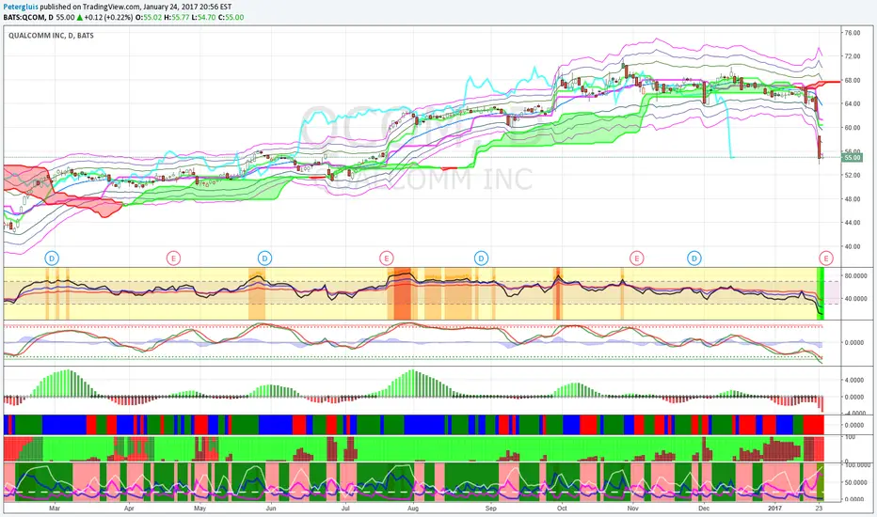Click the dividend D marker above Mar
Image resolution: width=877 pixels, height=517 pixels.
click(x=52, y=258)
